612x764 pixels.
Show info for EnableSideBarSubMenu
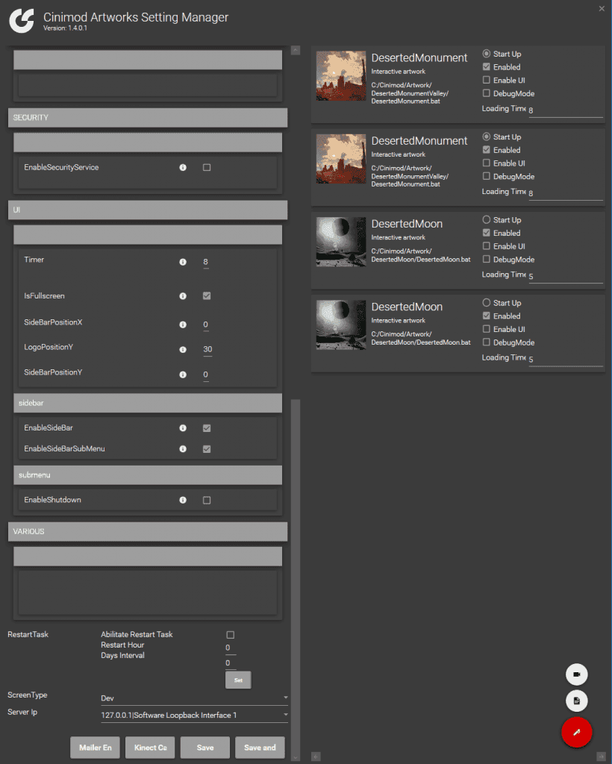pos(183,448)
